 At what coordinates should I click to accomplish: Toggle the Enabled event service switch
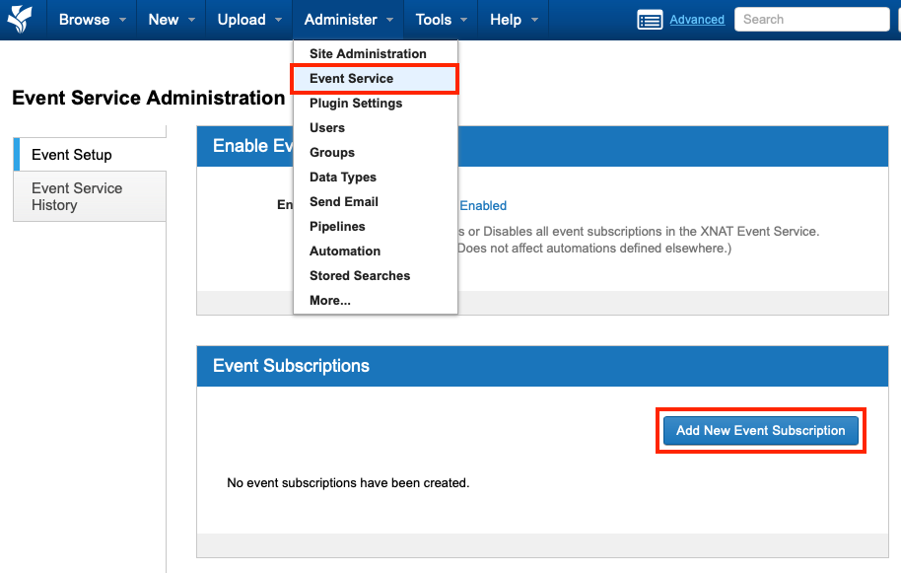click(482, 206)
